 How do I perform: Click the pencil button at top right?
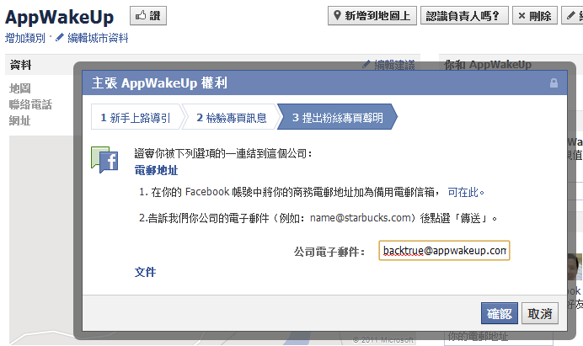coord(573,16)
